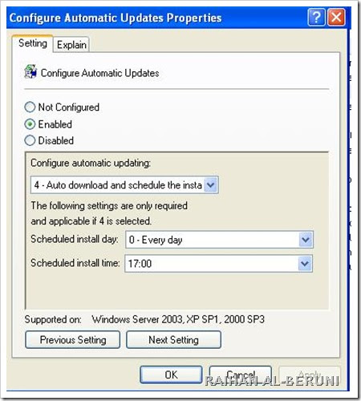Viewport: 361px width, 401px height.
Task: Confirm with the OK button
Action: 171,375
